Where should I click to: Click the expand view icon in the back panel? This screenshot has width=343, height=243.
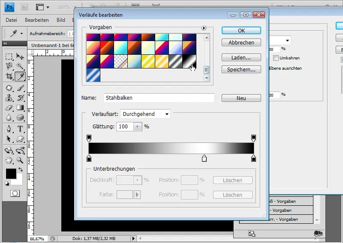(x=252, y=234)
